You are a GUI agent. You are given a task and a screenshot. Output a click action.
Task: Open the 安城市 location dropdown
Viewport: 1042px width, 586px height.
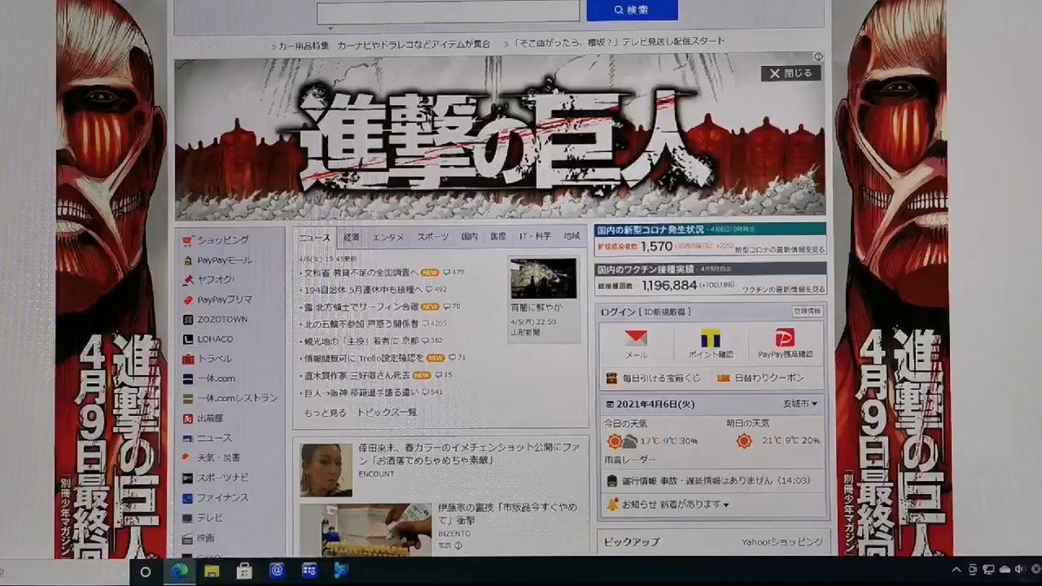point(799,404)
